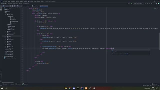Expand External Libraries node
This screenshot has height=90, width=160.
point(3,56)
